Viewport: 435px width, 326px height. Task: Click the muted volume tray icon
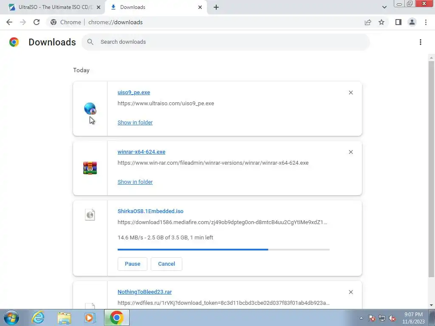(x=392, y=318)
